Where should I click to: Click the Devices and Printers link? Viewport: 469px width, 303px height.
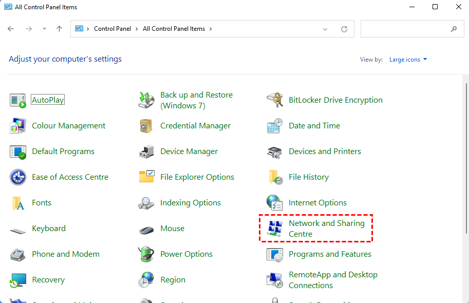click(x=325, y=151)
